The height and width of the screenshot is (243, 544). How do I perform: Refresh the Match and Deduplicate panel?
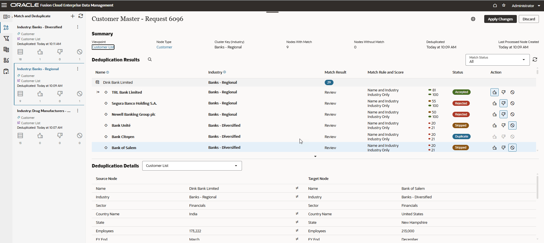81,16
